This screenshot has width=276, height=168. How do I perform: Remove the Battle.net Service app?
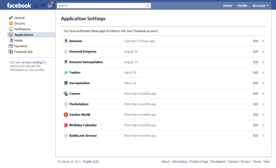pos(263,136)
